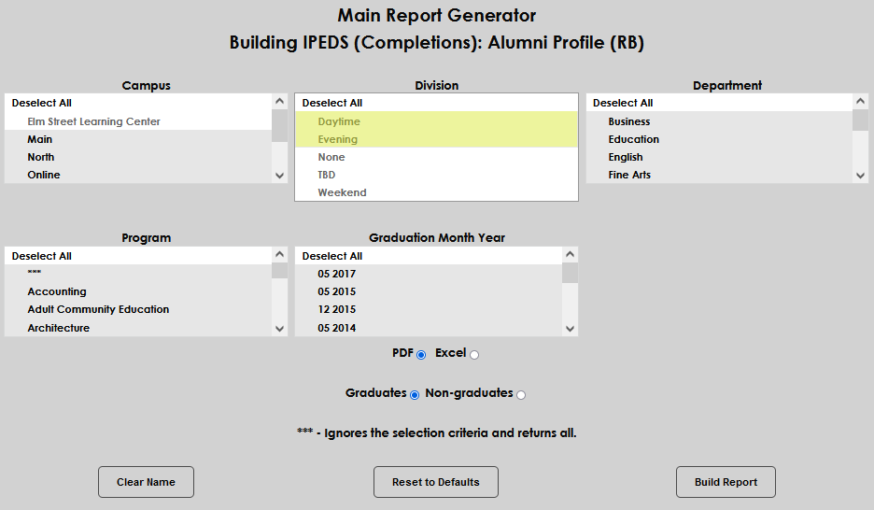The height and width of the screenshot is (510, 874).
Task: Select the Graduates radio option
Action: click(415, 395)
